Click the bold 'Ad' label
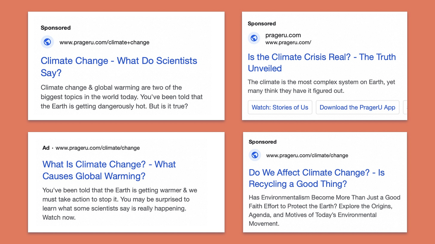This screenshot has width=435, height=244. pyautogui.click(x=46, y=148)
